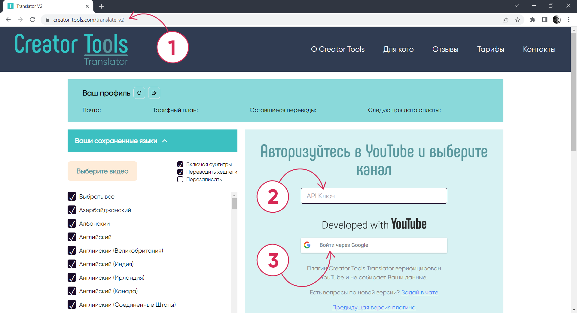This screenshot has height=313, width=577.
Task: Toggle the 'Переводить хештеги' checkbox
Action: pyautogui.click(x=180, y=172)
